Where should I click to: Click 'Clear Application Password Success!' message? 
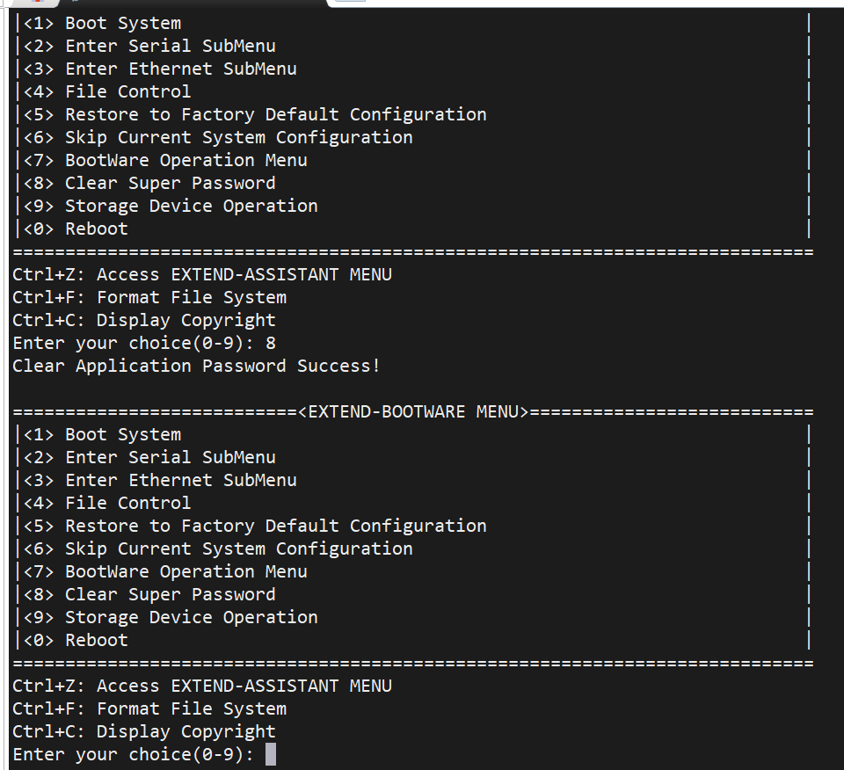coord(196,366)
